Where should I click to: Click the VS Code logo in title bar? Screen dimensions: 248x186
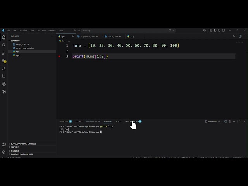[x=3, y=30]
